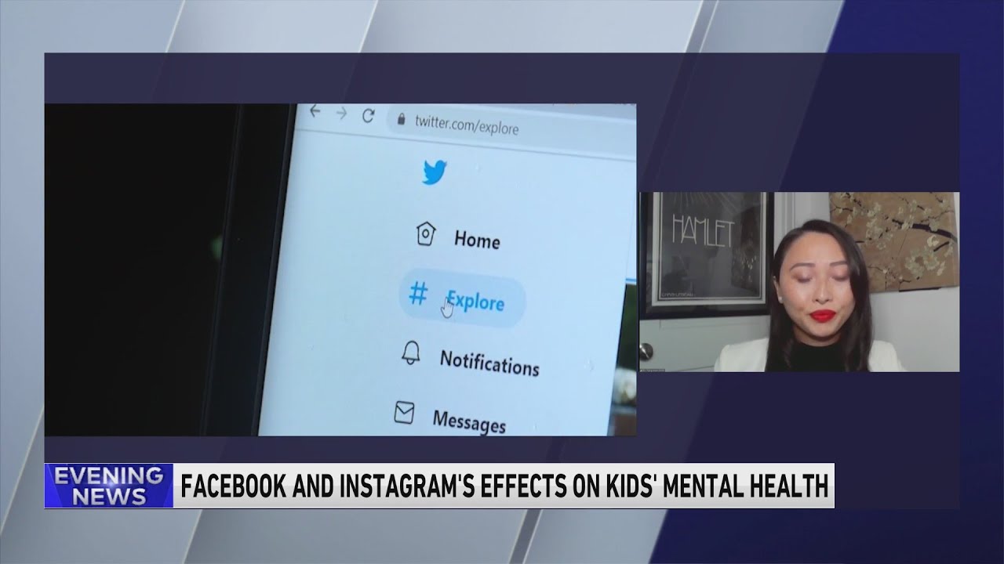Click the Notifications bell icon
This screenshot has width=1004, height=564.
(411, 352)
